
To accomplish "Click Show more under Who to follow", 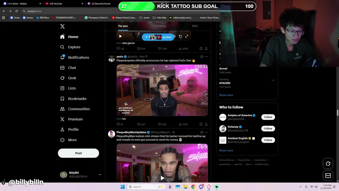I will tap(226, 150).
